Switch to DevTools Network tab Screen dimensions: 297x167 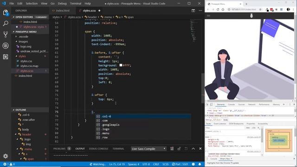[252, 104]
